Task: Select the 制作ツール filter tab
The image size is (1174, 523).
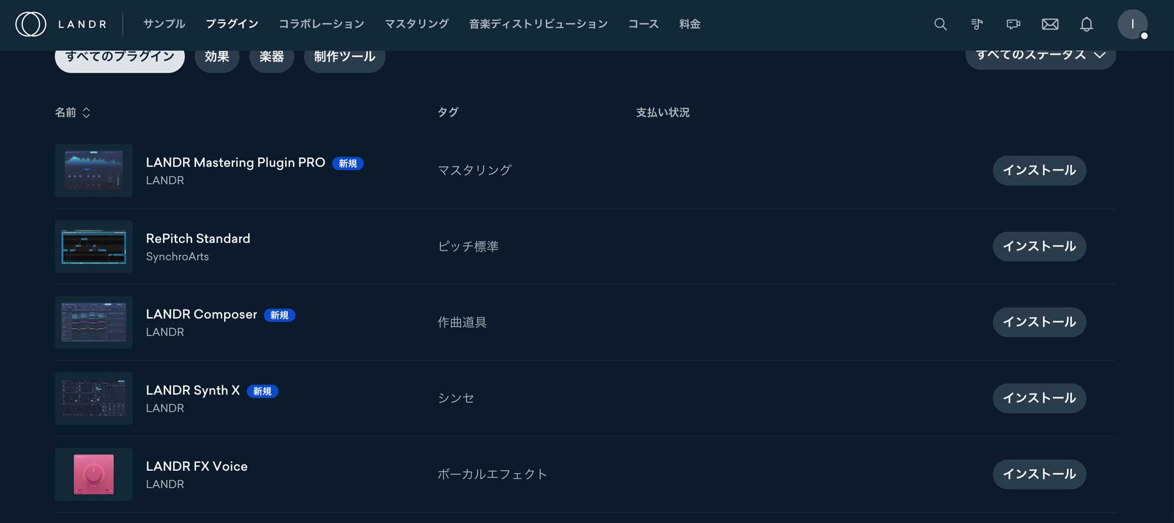Action: [x=345, y=59]
